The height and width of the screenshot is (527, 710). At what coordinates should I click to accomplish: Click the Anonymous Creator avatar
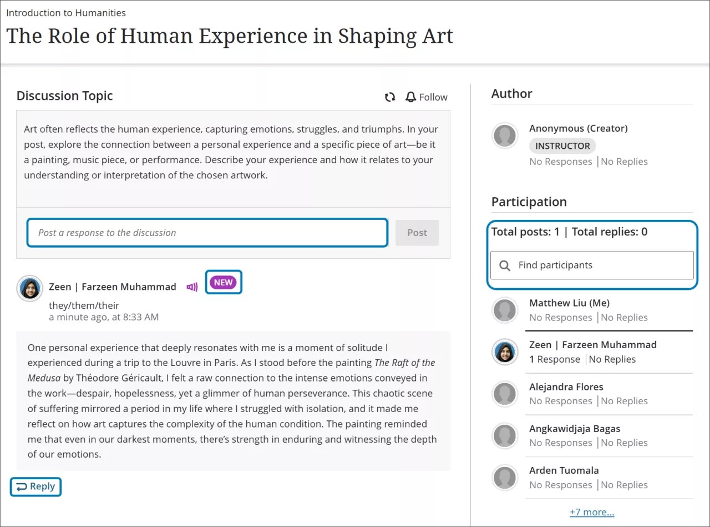[x=505, y=135]
